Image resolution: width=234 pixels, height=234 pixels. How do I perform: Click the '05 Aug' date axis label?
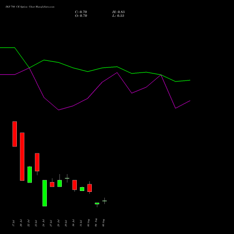(103, 223)
